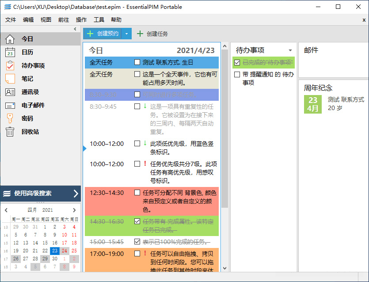
Task: Click the 2021 year label in mini calendar
Action: coord(48,210)
